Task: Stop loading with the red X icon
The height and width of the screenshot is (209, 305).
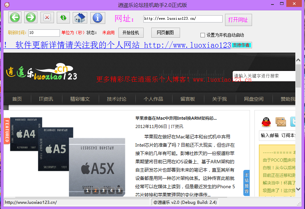Action: (47, 18)
